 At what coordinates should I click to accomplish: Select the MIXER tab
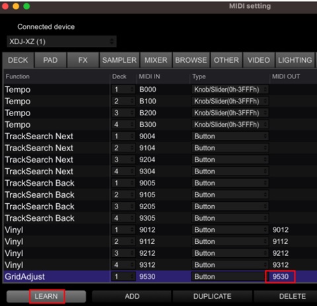pyautogui.click(x=156, y=60)
